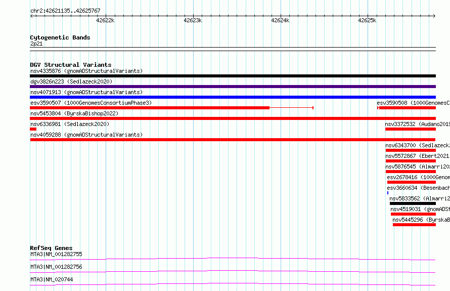Image resolution: width=450 pixels, height=291 pixels.
Task: Click the chr2:42621135..42625767 region label
Action: pyautogui.click(x=65, y=11)
